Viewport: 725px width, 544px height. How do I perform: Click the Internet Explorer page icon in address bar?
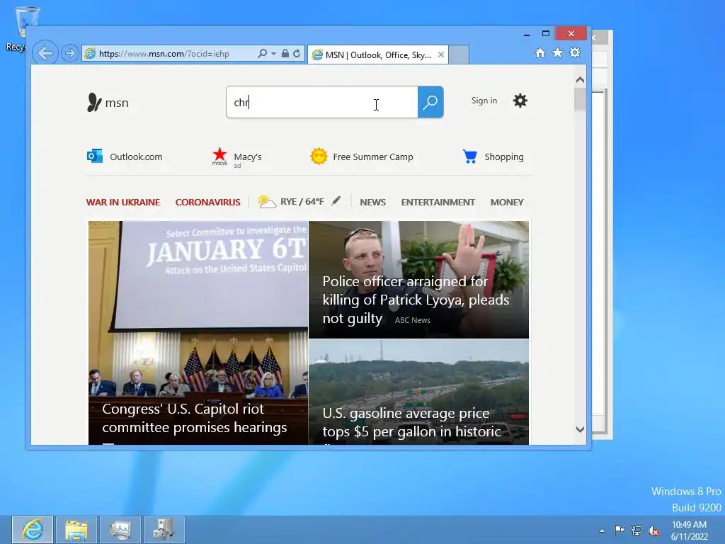point(90,54)
